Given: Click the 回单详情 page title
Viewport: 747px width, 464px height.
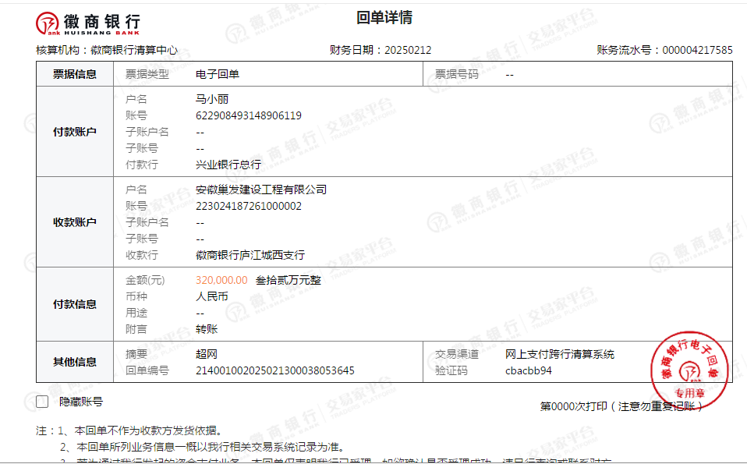Looking at the screenshot, I should tap(384, 18).
